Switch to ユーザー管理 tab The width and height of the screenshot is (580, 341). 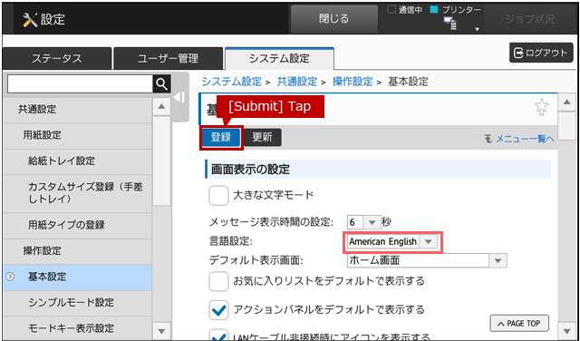(169, 59)
